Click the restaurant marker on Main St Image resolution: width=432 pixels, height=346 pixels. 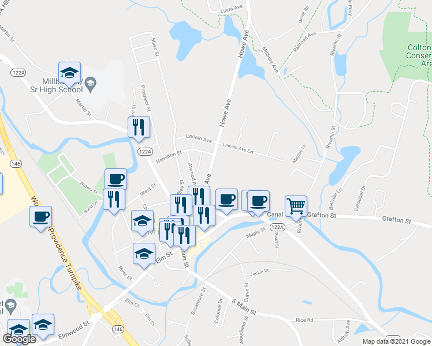tap(185, 236)
